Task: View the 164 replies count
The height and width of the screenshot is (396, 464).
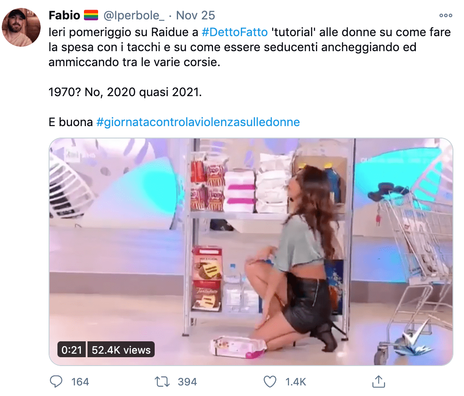Action: (80, 382)
